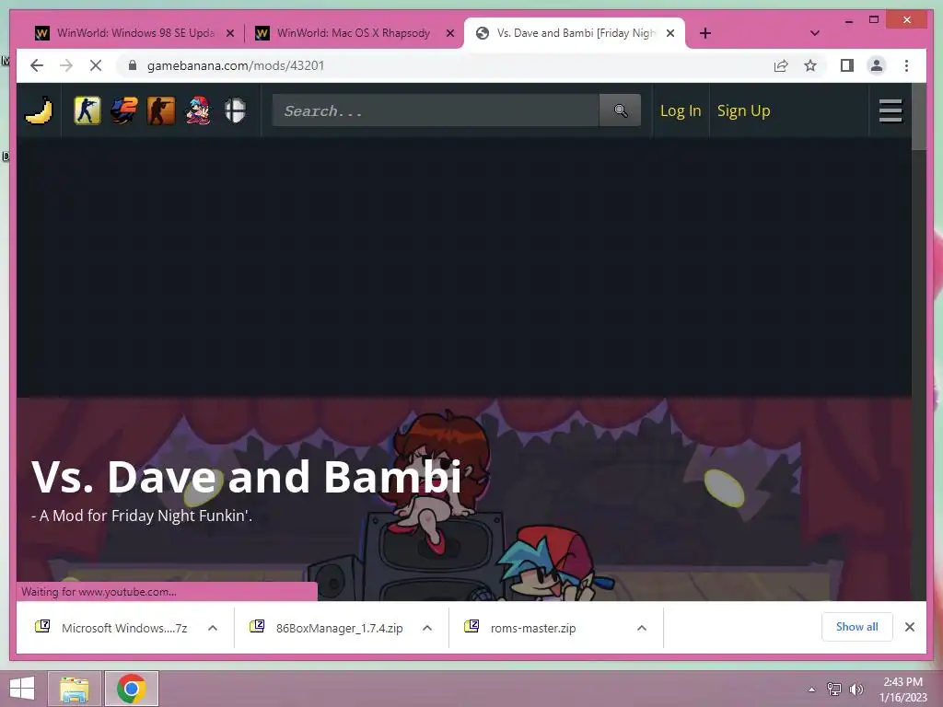This screenshot has width=943, height=707.
Task: Click the browser forward arrow
Action: pyautogui.click(x=66, y=65)
